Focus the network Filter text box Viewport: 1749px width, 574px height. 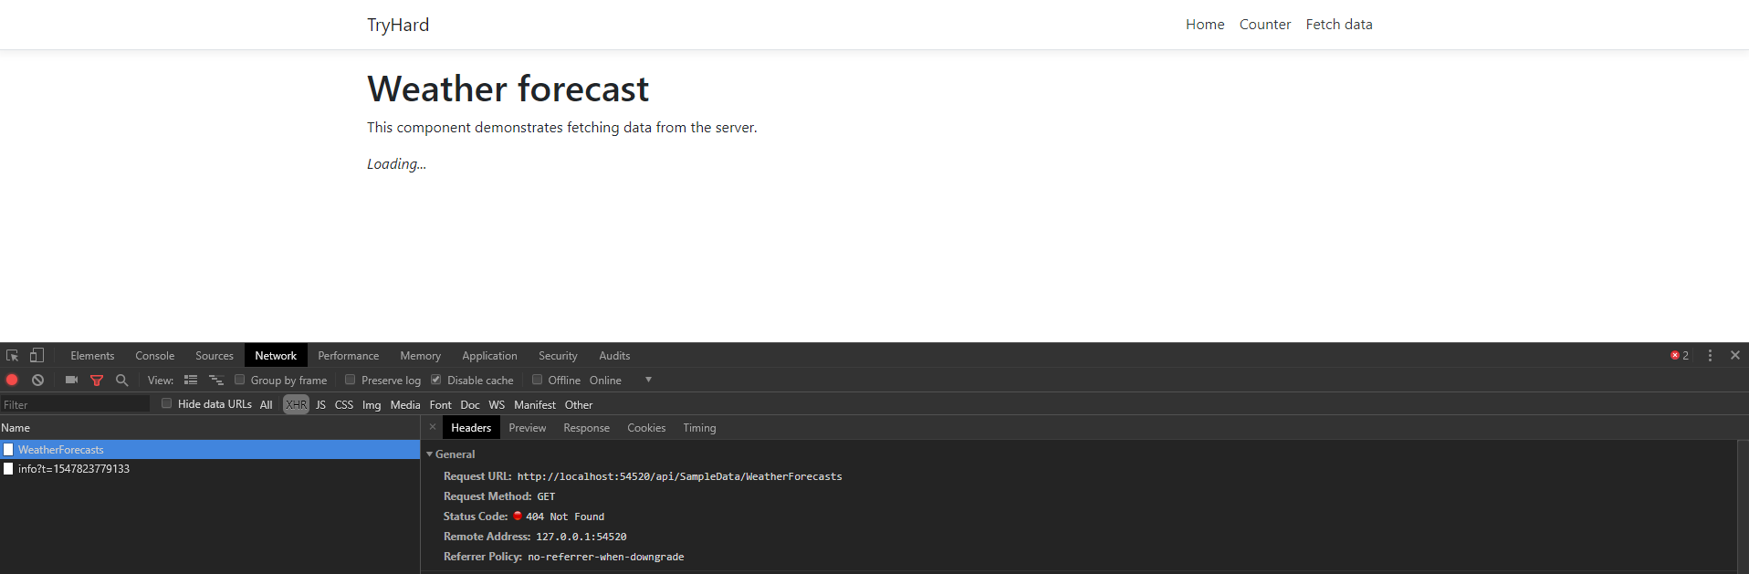coord(75,404)
